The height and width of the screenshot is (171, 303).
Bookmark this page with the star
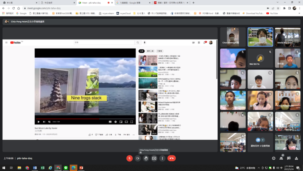click(278, 8)
